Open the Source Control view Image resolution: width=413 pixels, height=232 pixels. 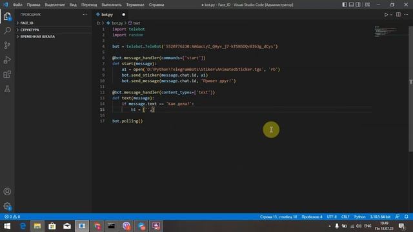(x=7, y=45)
